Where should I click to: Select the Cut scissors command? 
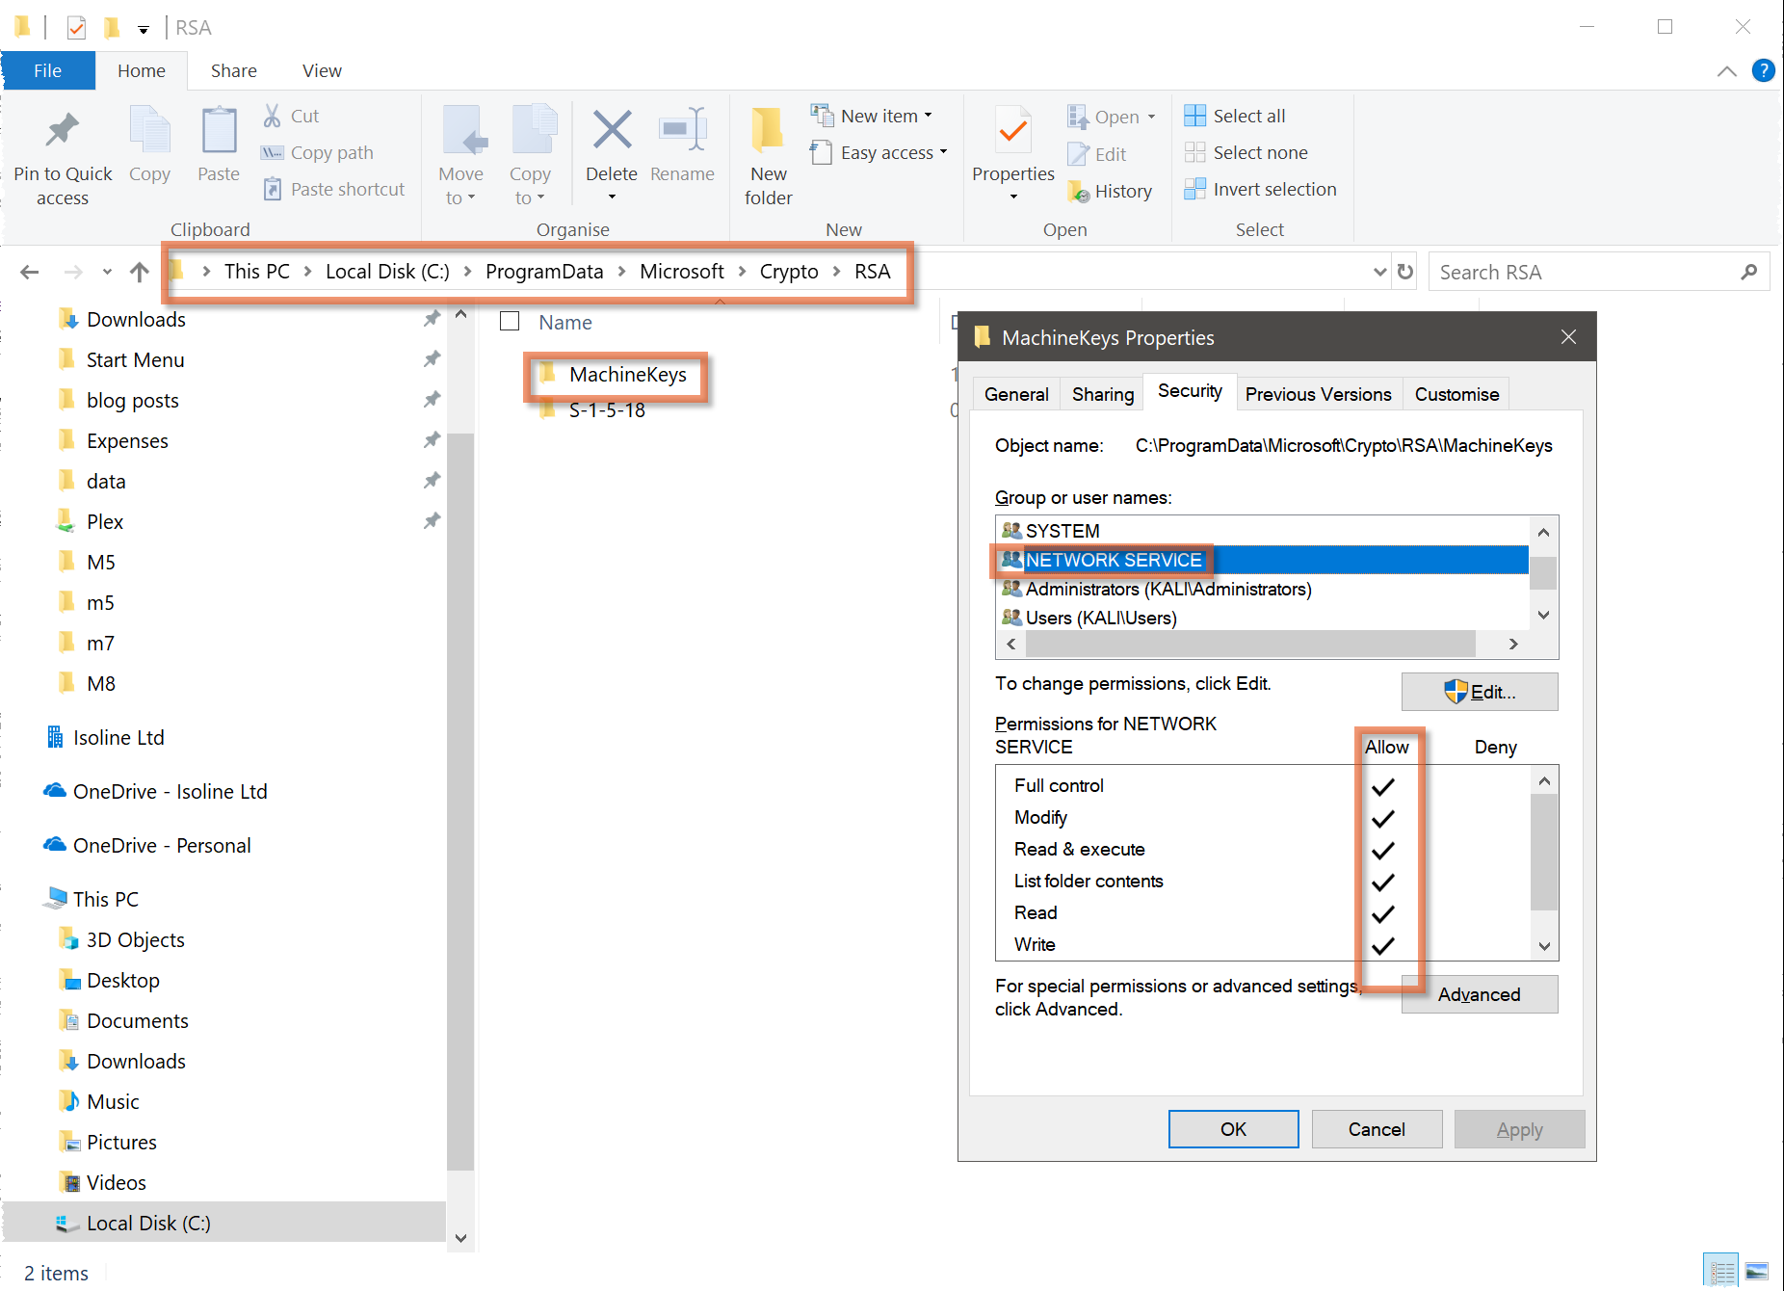[291, 116]
